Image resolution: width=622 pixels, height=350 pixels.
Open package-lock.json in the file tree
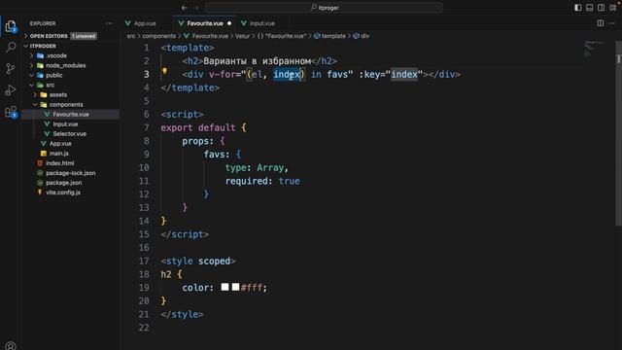tap(70, 173)
